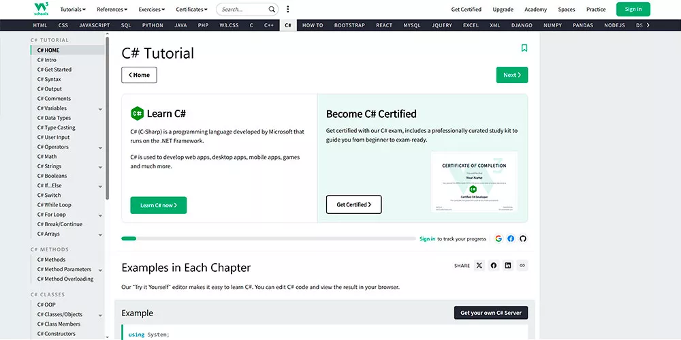Switch to the BOOTSTRAP topic tab
Screen dimensions: 681x340
[349, 25]
